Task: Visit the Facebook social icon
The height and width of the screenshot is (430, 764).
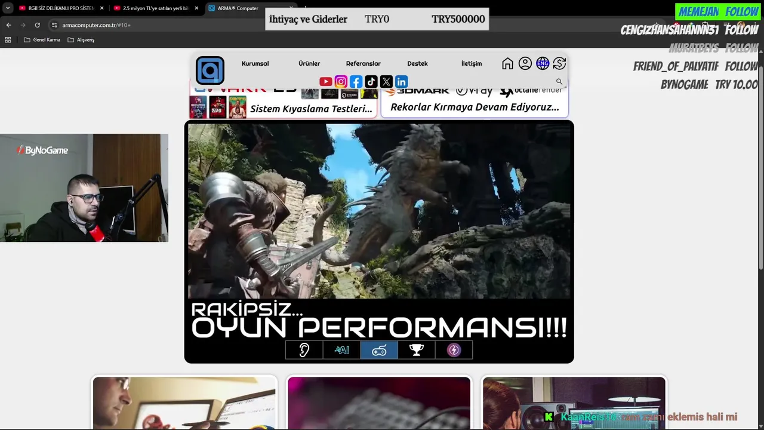Action: point(356,82)
